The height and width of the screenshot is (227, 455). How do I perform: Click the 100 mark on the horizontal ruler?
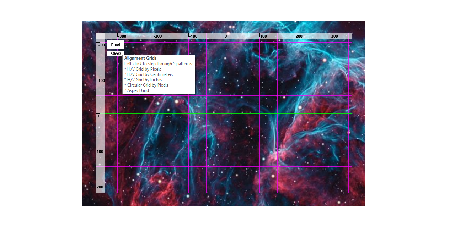(263, 36)
